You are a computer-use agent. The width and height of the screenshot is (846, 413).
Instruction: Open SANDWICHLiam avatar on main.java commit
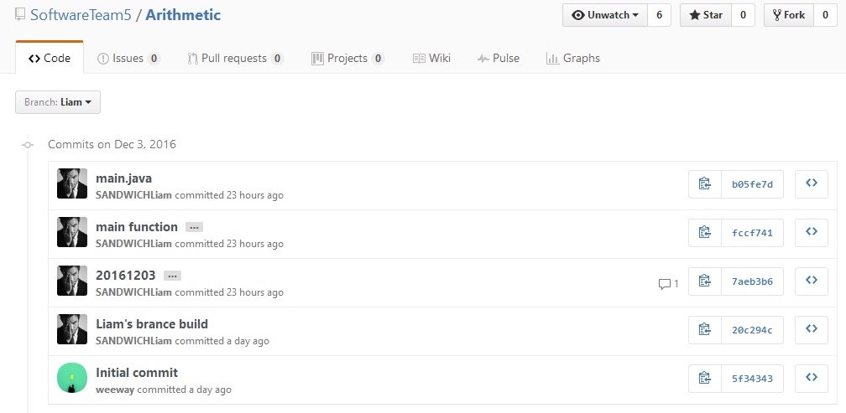click(x=72, y=183)
